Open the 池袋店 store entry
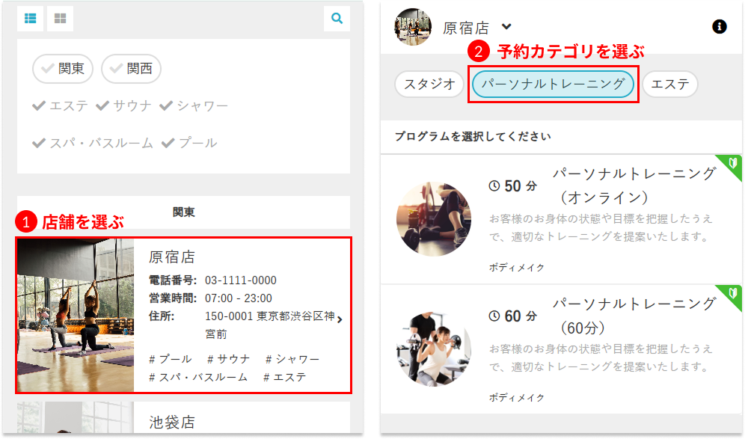 183,417
